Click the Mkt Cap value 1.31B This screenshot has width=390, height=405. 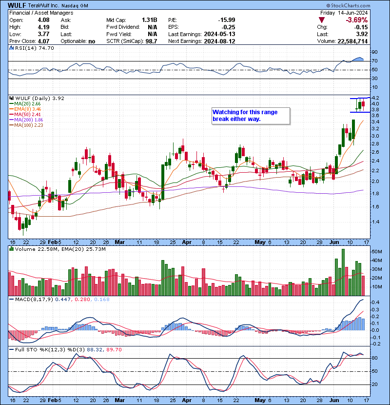click(150, 20)
